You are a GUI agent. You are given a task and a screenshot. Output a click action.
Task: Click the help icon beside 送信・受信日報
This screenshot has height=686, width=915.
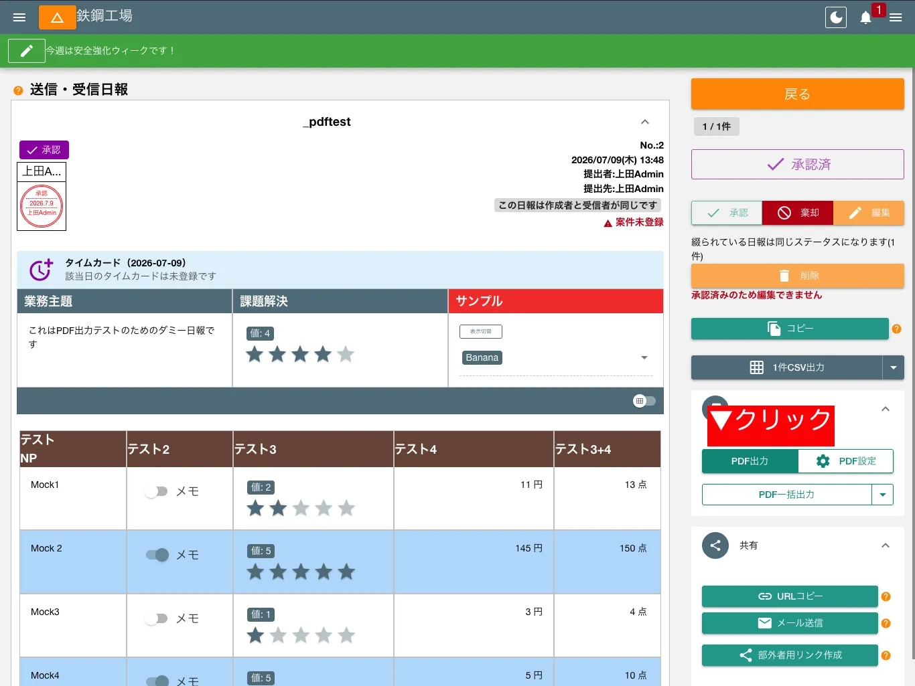pyautogui.click(x=18, y=90)
